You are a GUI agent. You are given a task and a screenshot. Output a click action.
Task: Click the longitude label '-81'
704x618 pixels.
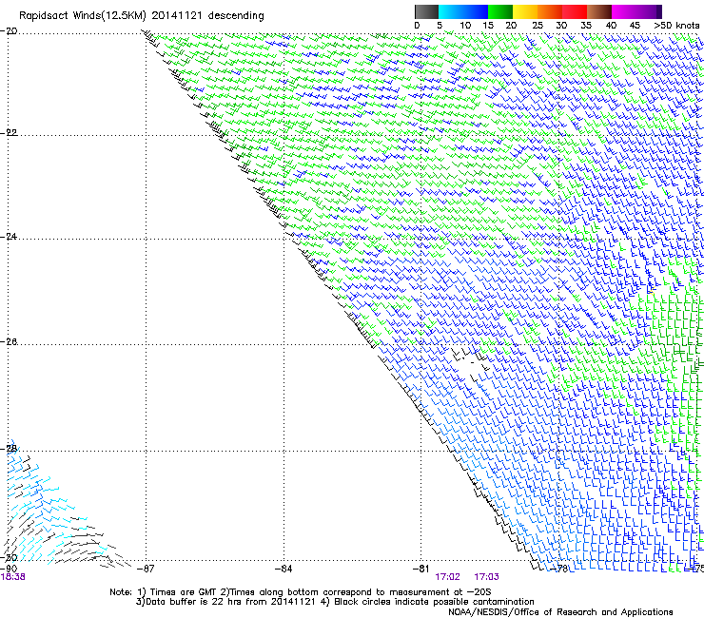[x=420, y=569]
